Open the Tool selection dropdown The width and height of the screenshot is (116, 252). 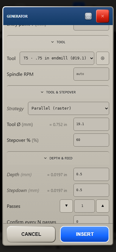[57, 58]
